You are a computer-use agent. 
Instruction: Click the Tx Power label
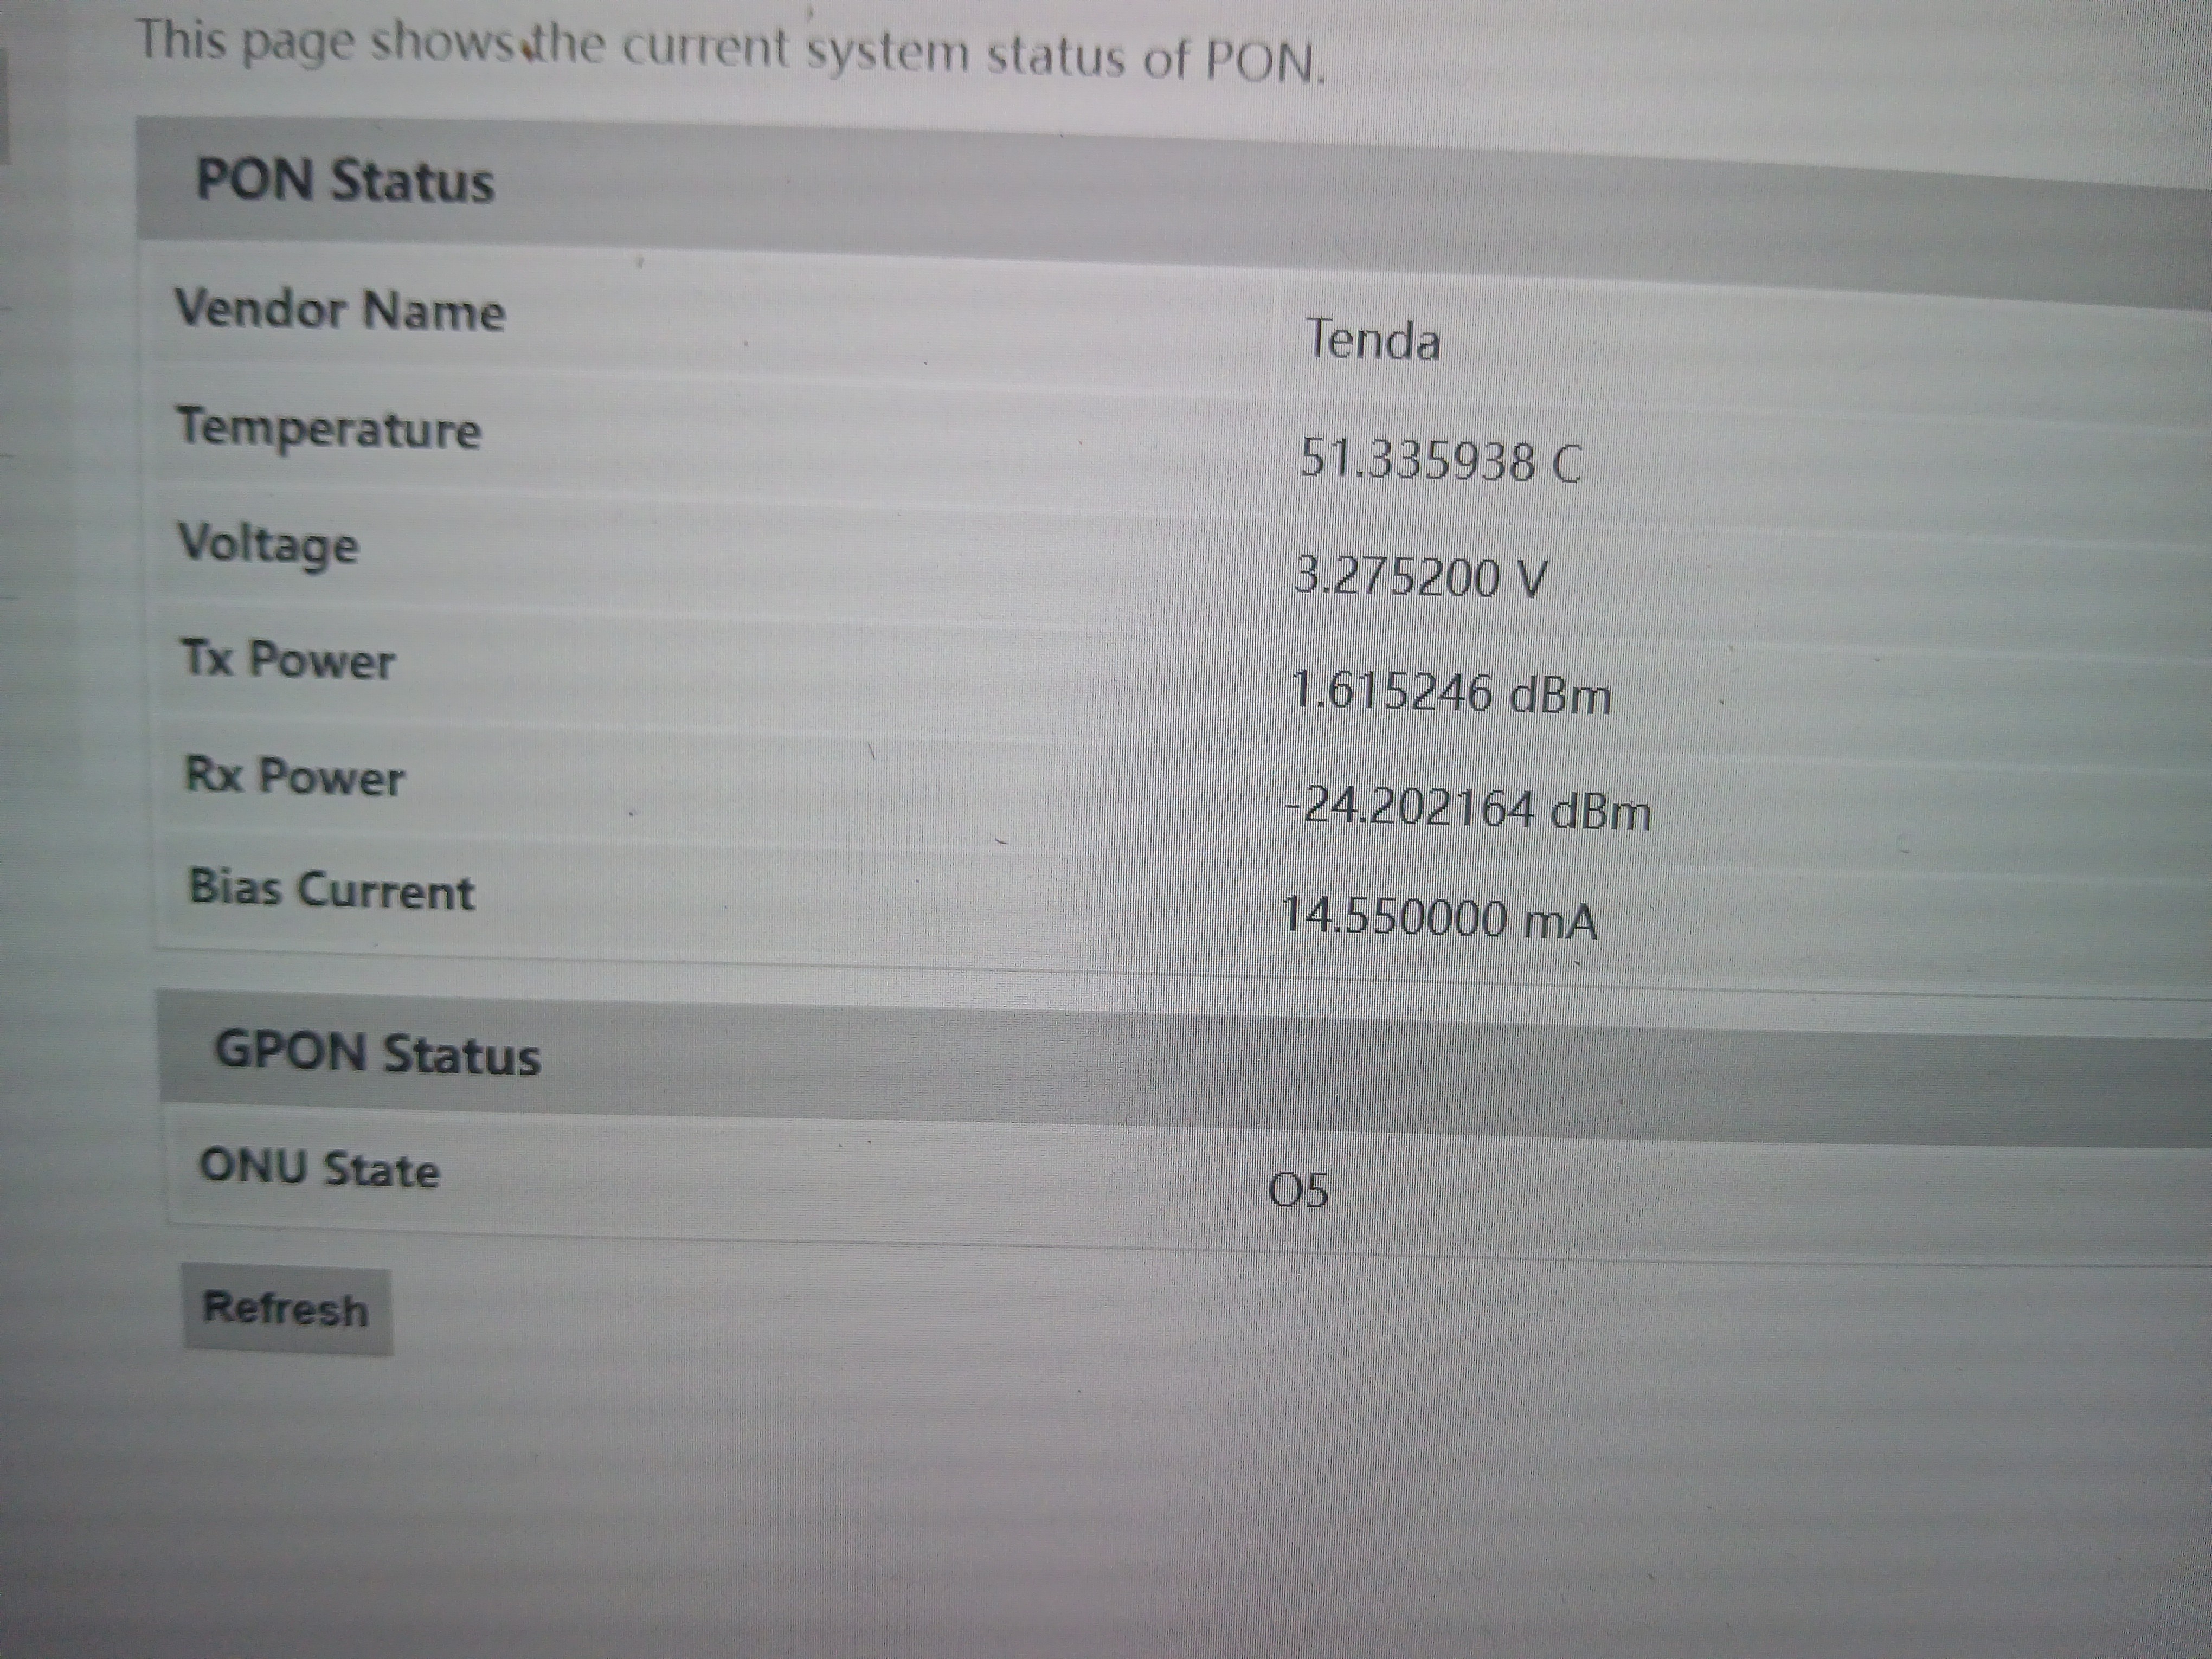288,660
